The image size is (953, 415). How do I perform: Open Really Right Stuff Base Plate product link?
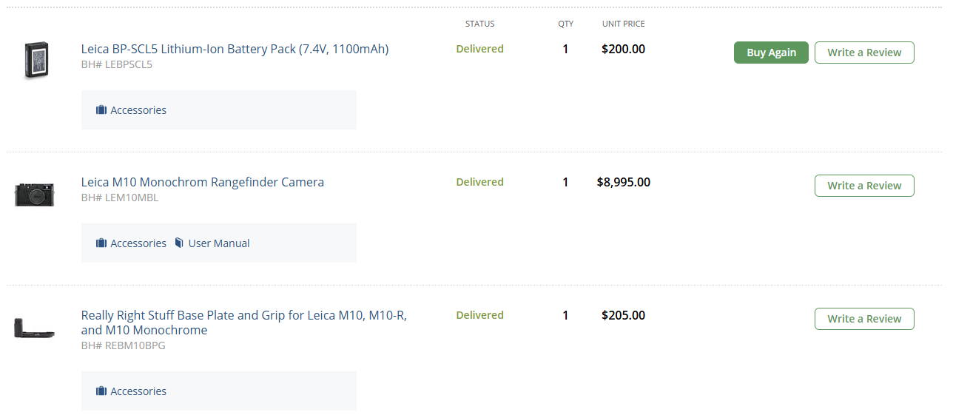click(244, 323)
